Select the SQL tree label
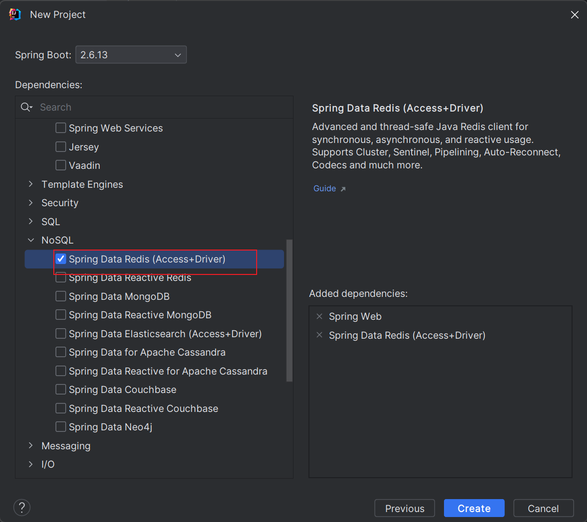The image size is (587, 522). pos(50,222)
